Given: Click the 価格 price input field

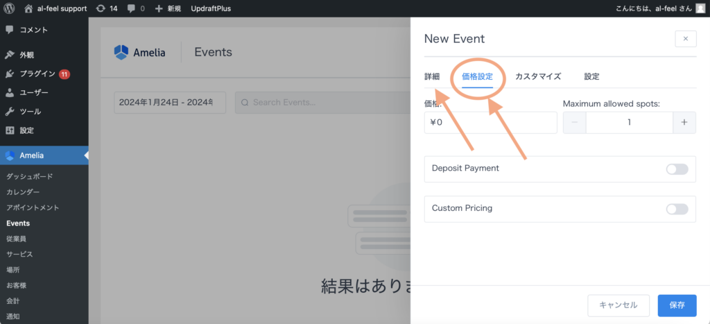Looking at the screenshot, I should [x=490, y=123].
